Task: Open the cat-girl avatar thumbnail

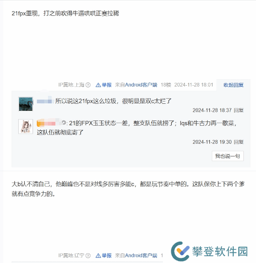Action: [x=26, y=127]
